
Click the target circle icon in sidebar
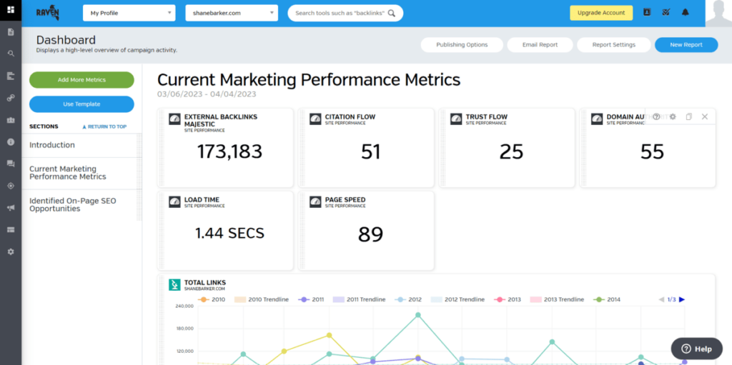11,186
